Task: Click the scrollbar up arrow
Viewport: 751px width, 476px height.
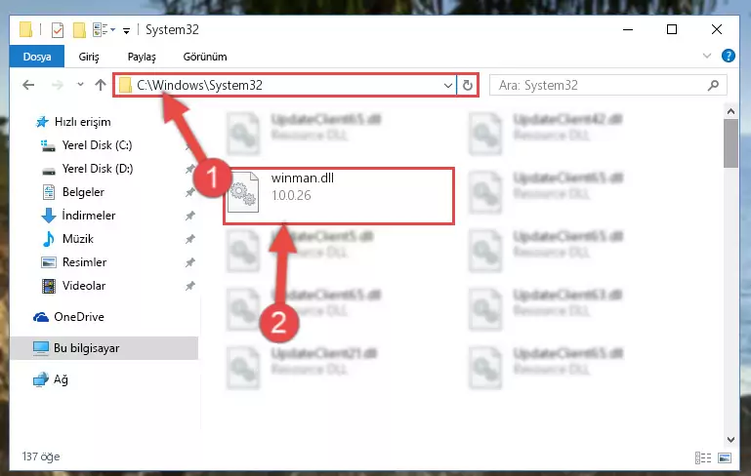Action: [x=730, y=111]
